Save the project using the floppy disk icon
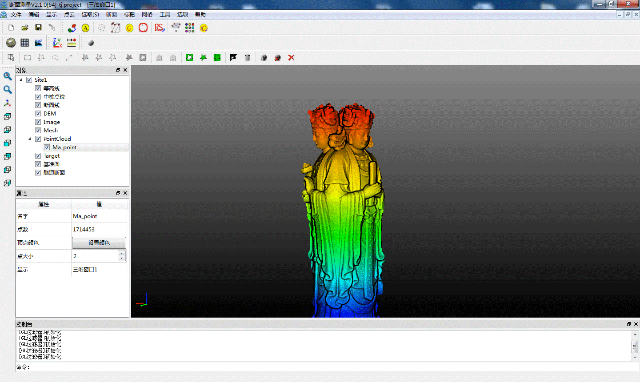 pyautogui.click(x=39, y=28)
